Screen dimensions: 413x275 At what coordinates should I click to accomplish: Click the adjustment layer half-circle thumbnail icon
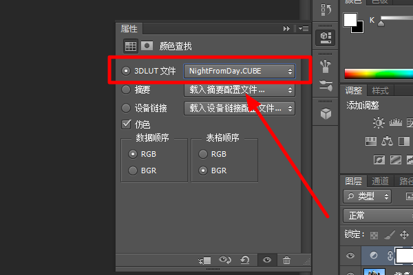coord(374,255)
